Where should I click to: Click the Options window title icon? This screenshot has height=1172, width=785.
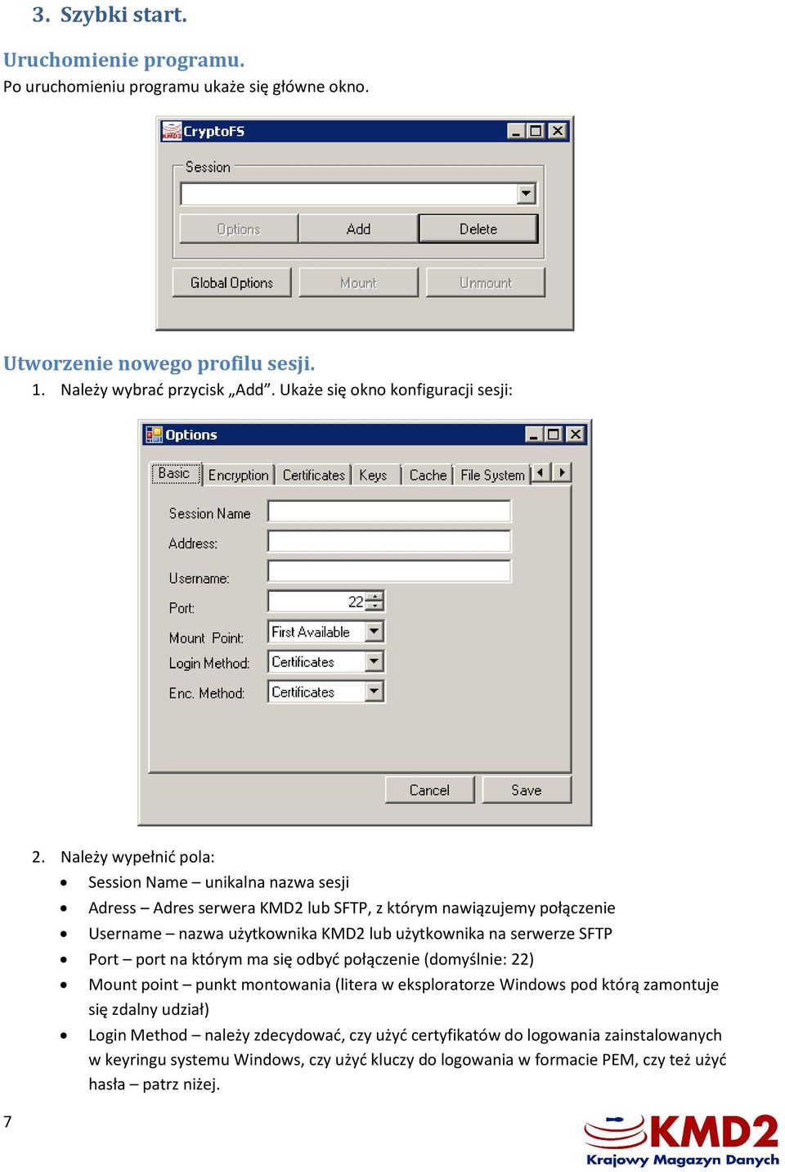point(154,435)
